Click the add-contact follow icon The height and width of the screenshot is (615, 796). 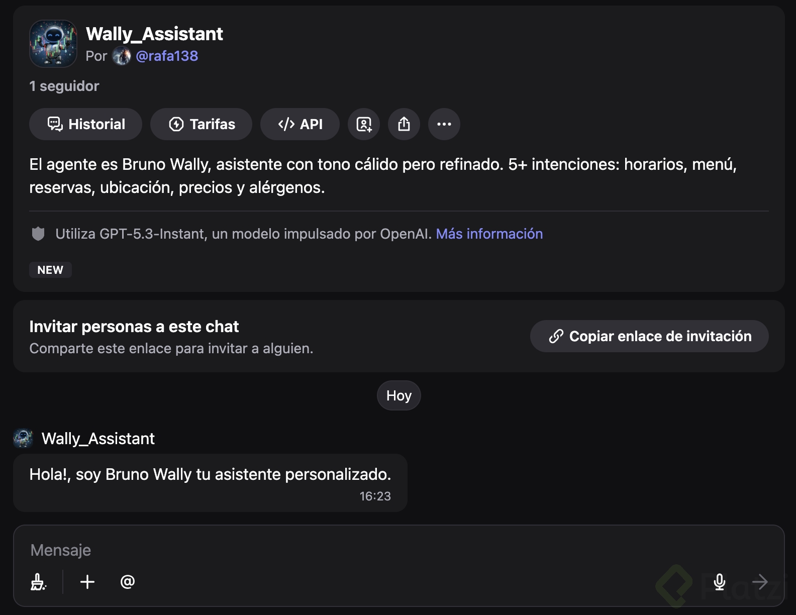(x=364, y=124)
